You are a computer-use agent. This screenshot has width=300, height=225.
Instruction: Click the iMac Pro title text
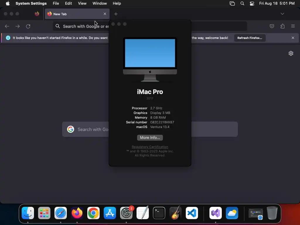(150, 92)
